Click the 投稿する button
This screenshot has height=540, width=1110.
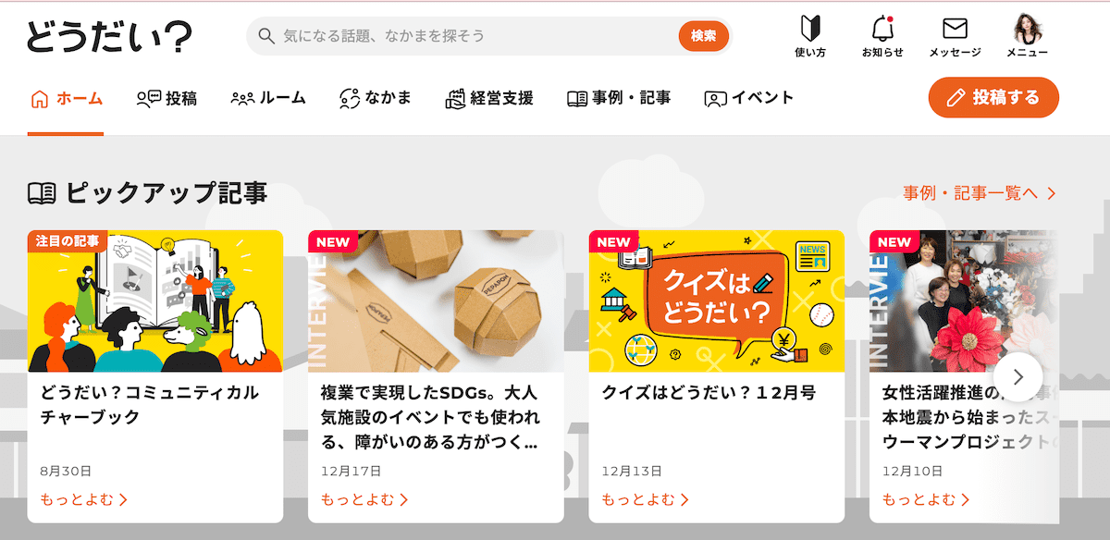click(x=993, y=97)
